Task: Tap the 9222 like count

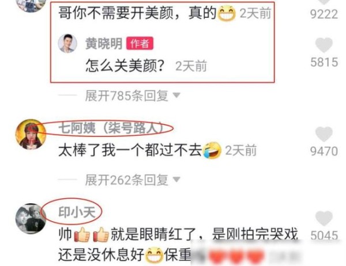Action: point(324,14)
